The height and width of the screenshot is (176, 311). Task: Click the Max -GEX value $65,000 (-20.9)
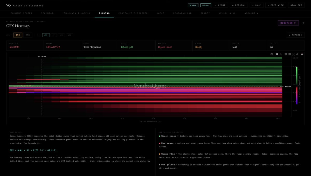coord(165,47)
